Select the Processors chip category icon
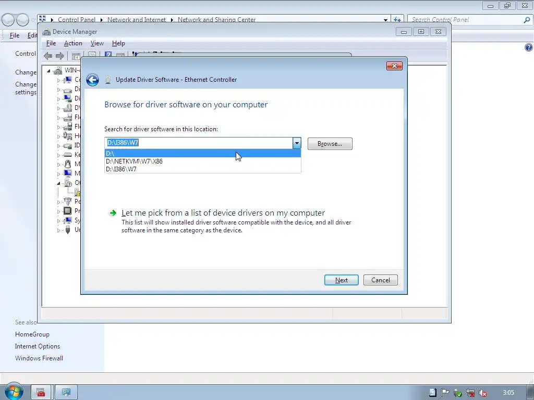 point(68,210)
